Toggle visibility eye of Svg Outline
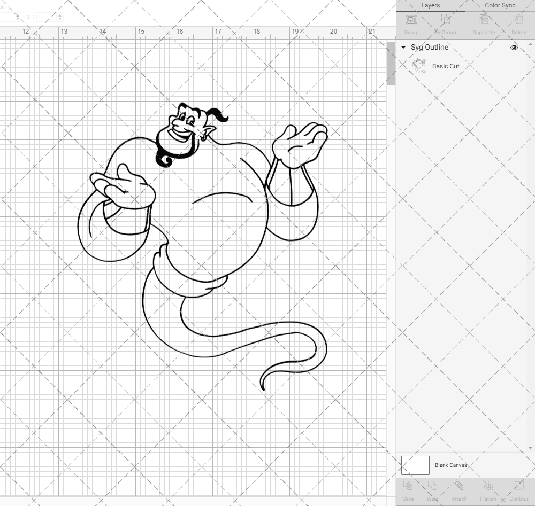The width and height of the screenshot is (535, 506). [x=514, y=48]
